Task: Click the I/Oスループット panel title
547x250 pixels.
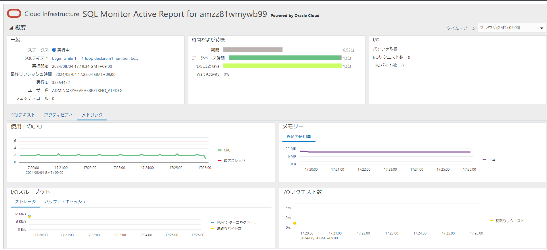Action: coord(30,192)
